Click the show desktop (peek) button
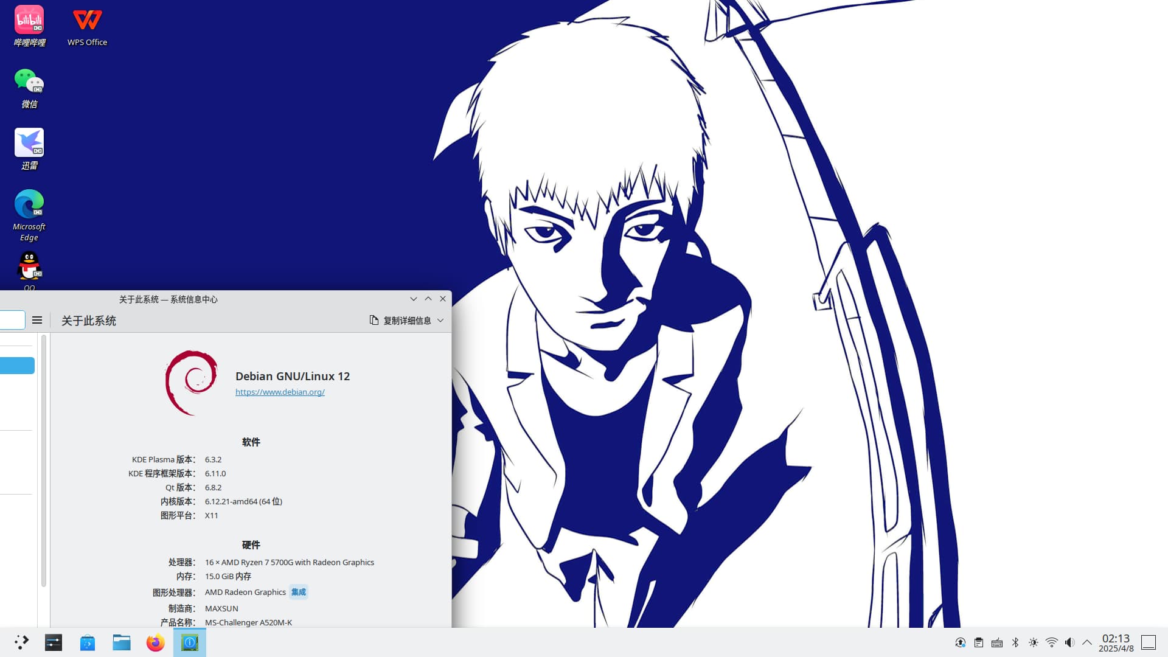This screenshot has width=1168, height=657. tap(1149, 642)
